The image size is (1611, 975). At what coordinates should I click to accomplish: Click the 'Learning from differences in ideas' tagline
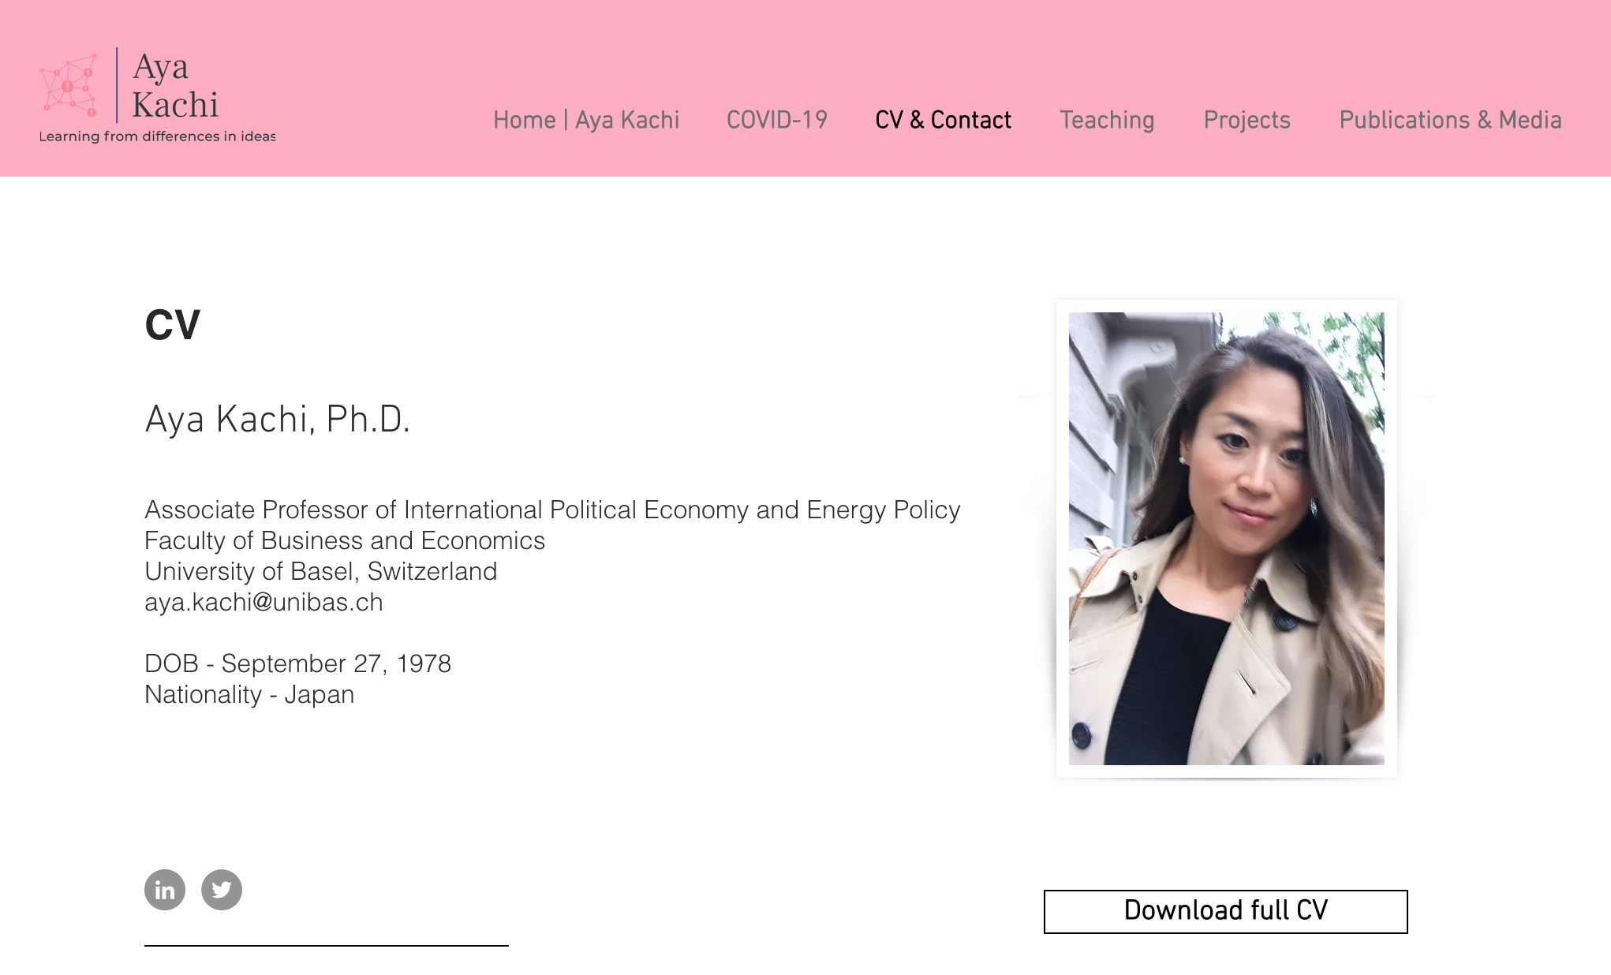[x=158, y=136]
